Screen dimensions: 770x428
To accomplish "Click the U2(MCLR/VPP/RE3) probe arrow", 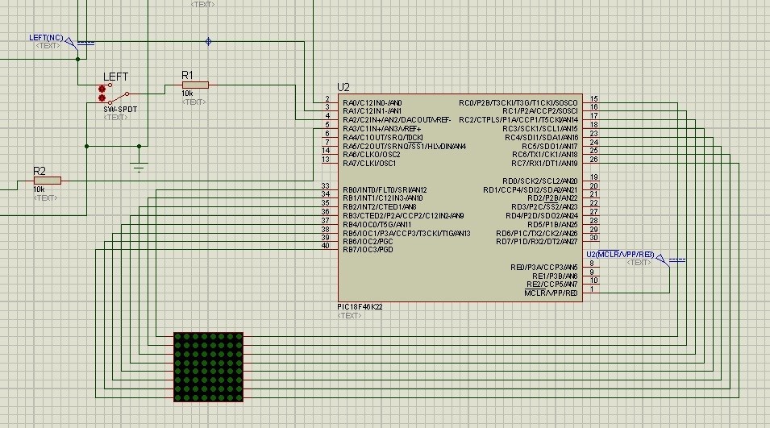I will coord(663,260).
